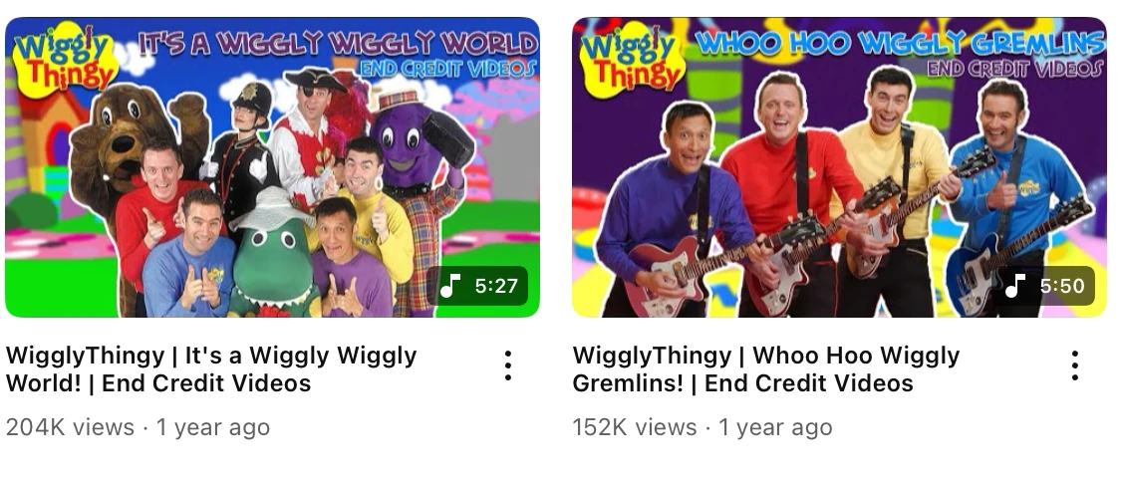Click Wiggly Thingy logo on first thumbnail

63,56
